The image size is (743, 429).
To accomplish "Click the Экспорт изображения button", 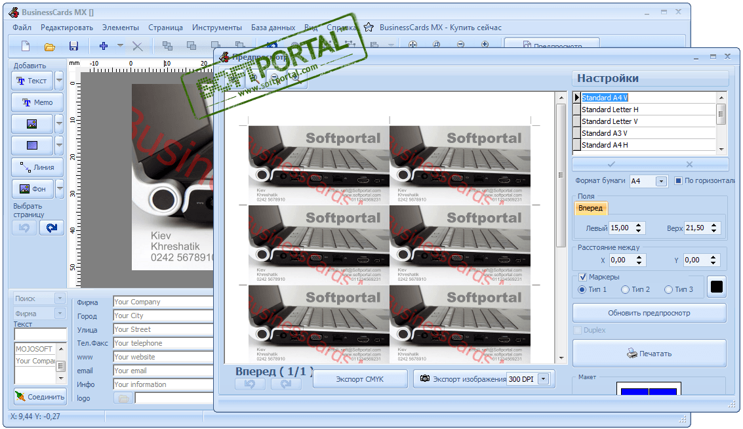I will (460, 379).
